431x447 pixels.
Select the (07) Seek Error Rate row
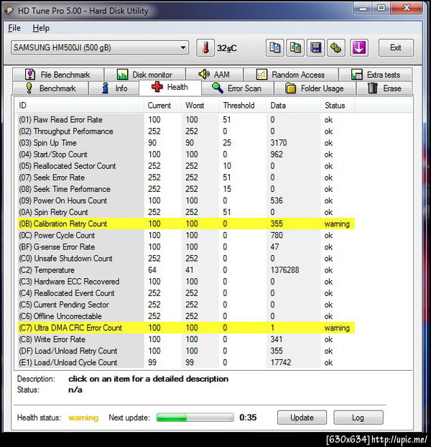185,178
